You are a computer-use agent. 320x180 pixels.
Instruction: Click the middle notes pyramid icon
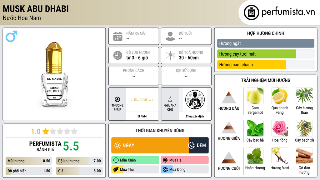[x=229, y=127]
